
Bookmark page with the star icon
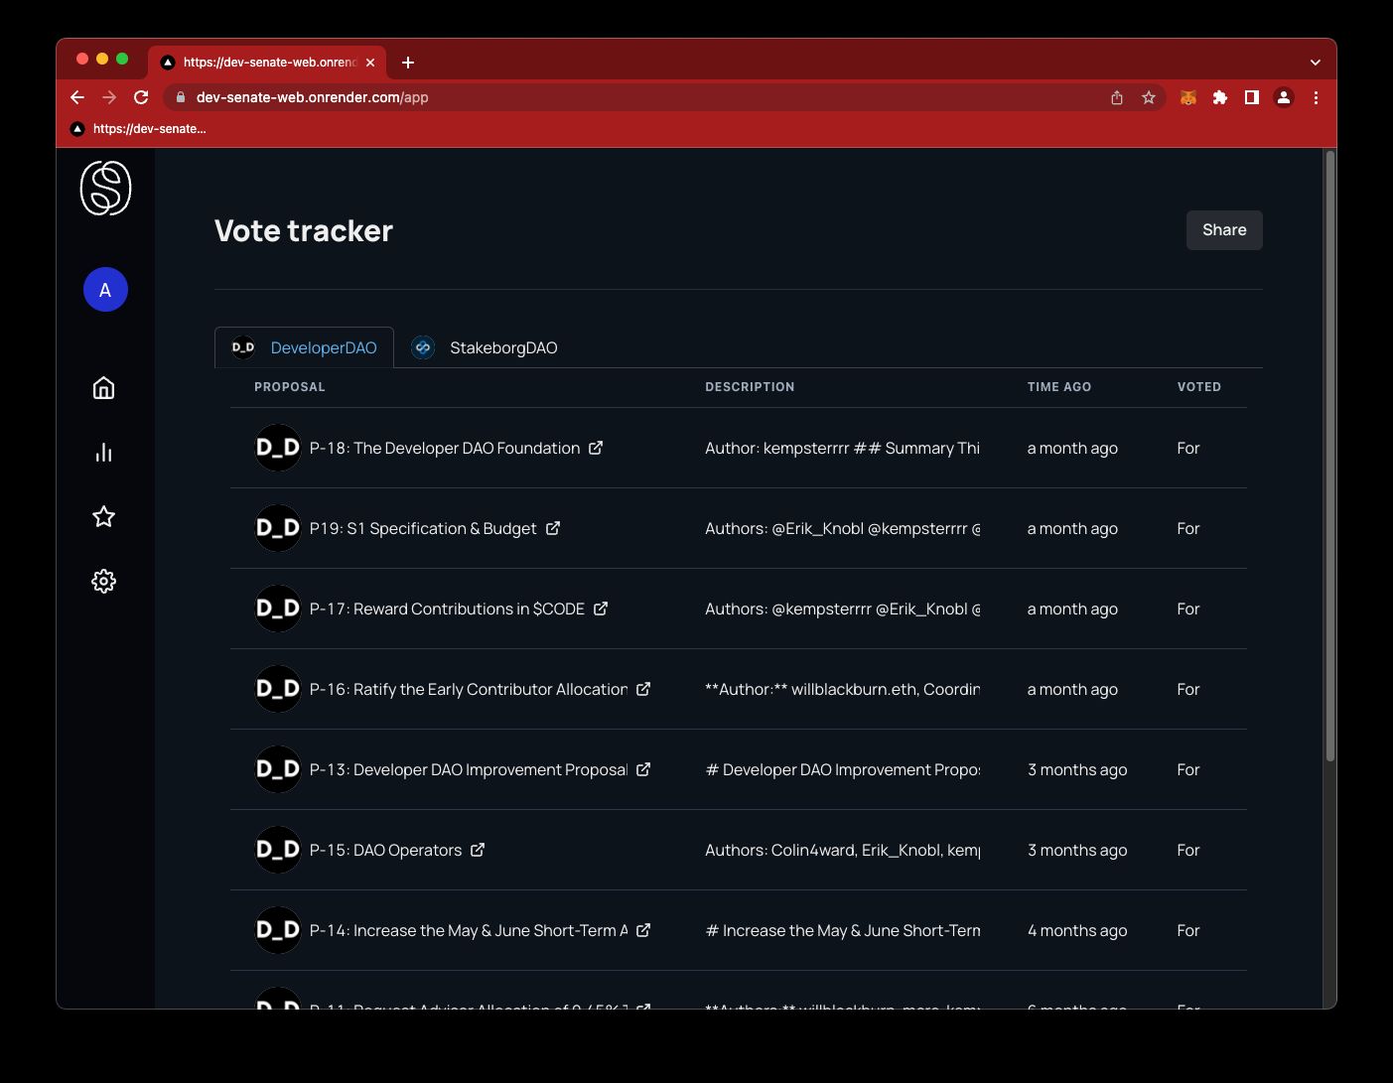1149,97
